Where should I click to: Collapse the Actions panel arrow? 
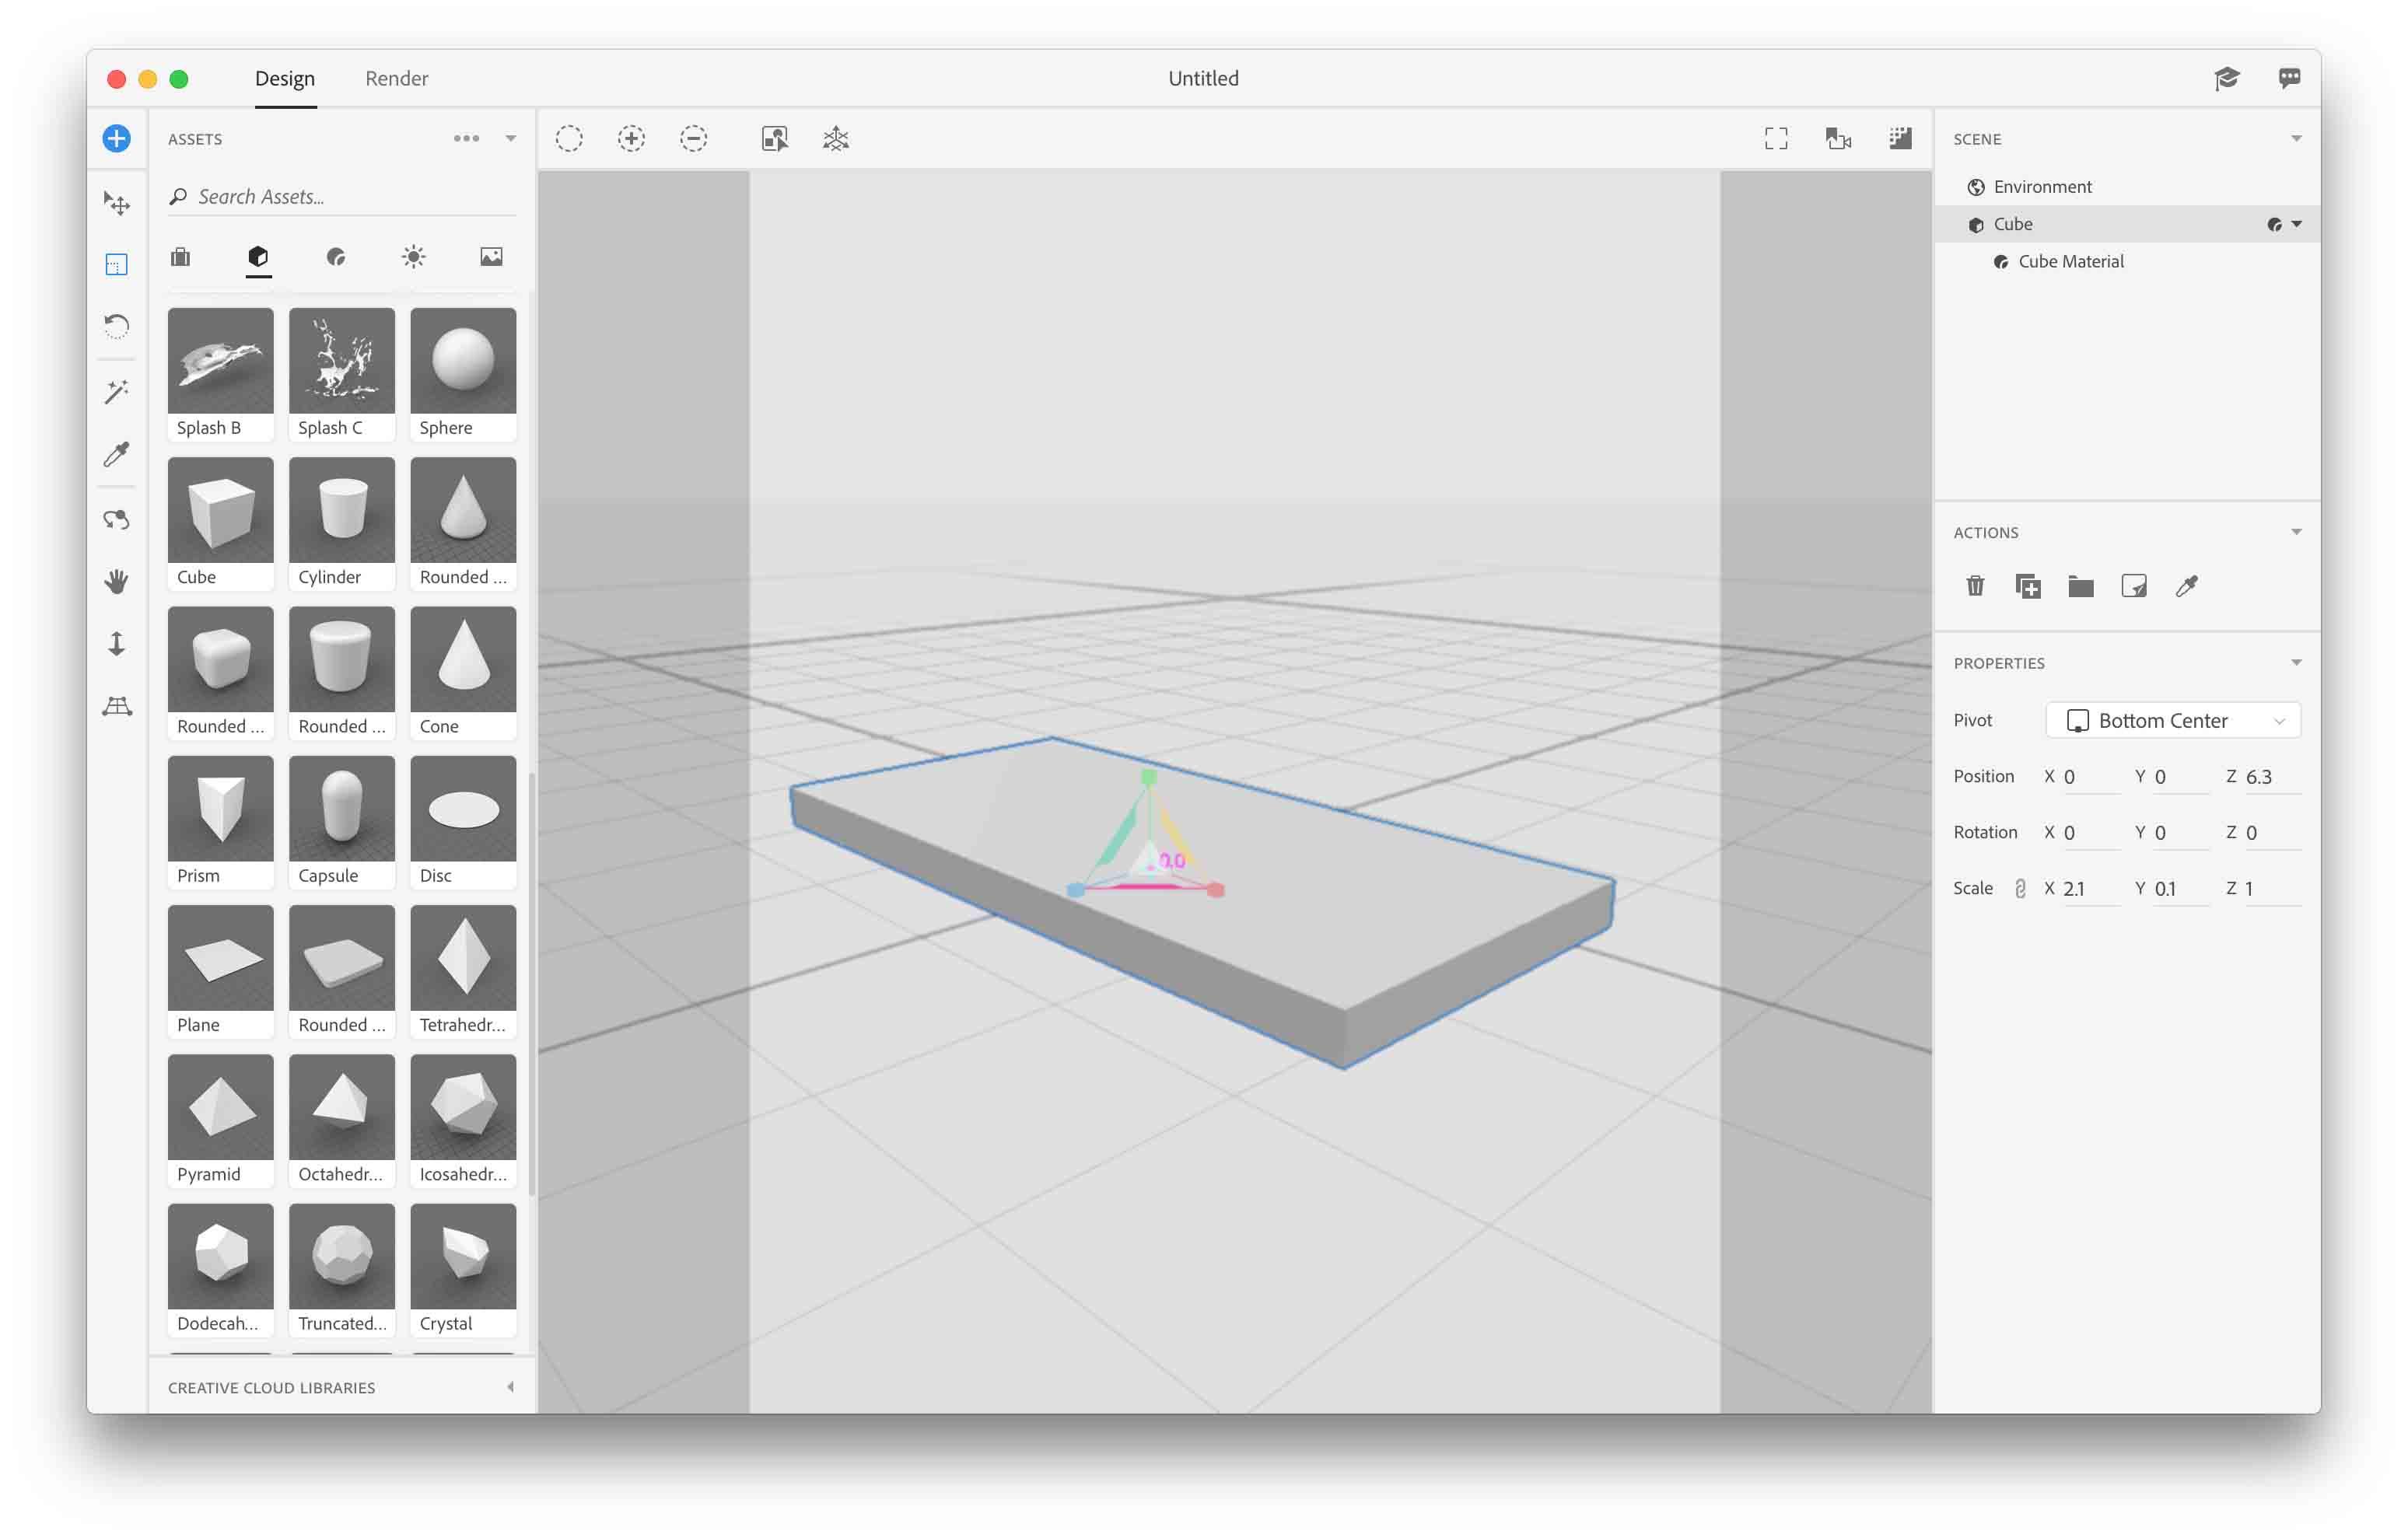point(2296,532)
